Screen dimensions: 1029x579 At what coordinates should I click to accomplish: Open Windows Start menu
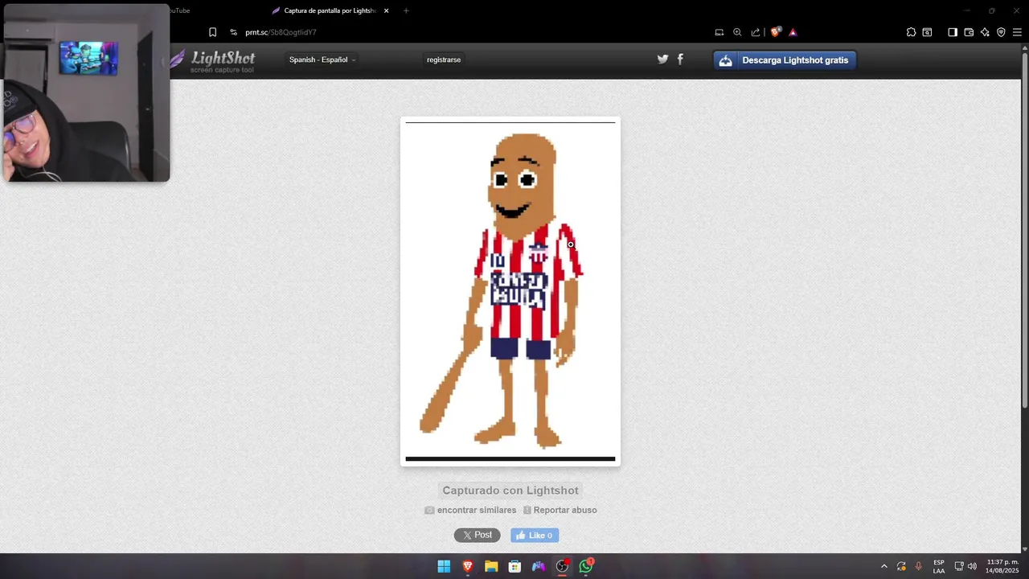click(444, 566)
